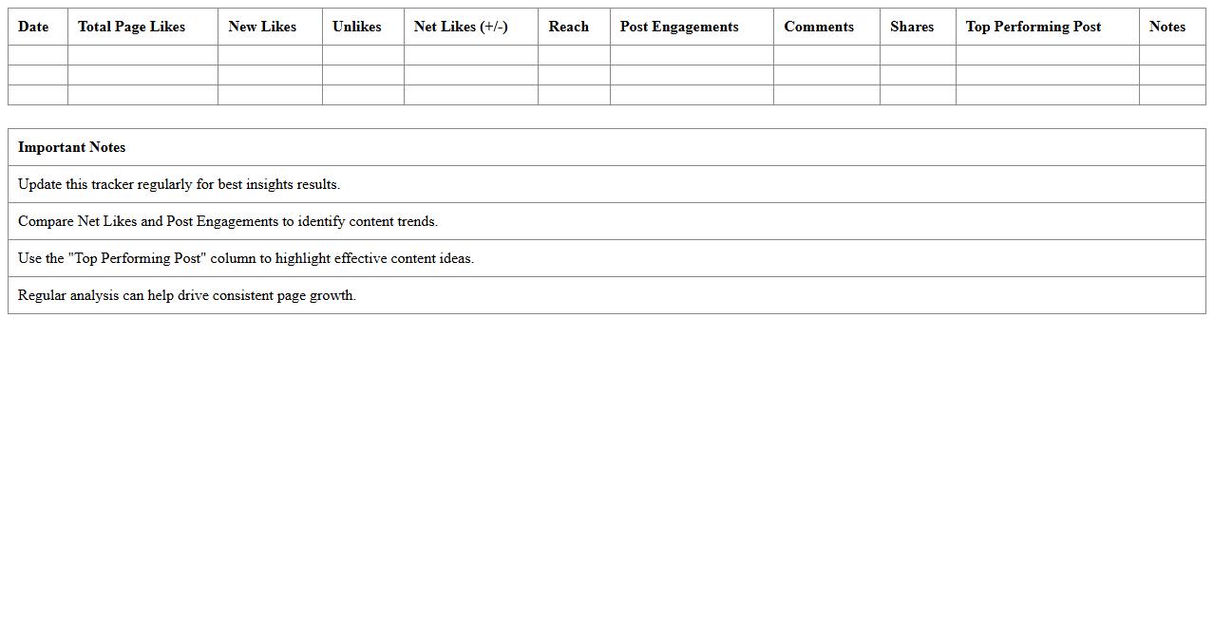Click the New Likes column header
This screenshot has height=617, width=1214.
tap(262, 27)
